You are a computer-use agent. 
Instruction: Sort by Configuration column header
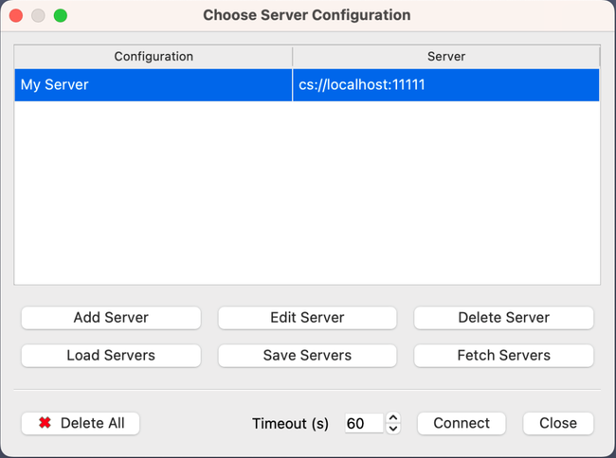[154, 57]
